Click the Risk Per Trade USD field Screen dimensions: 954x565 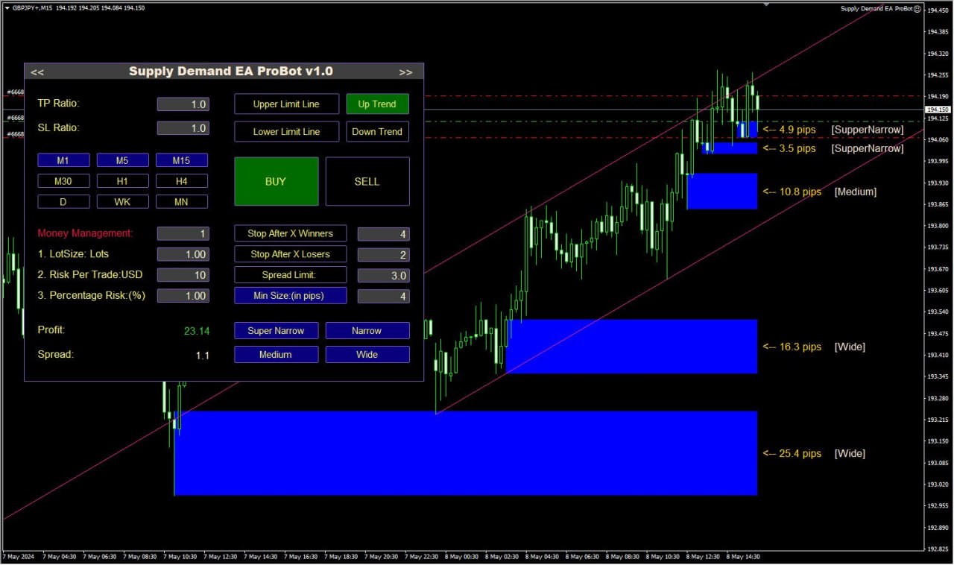(183, 275)
